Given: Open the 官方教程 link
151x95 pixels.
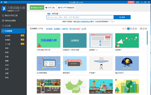Looking at the screenshot, I should tap(49, 29).
